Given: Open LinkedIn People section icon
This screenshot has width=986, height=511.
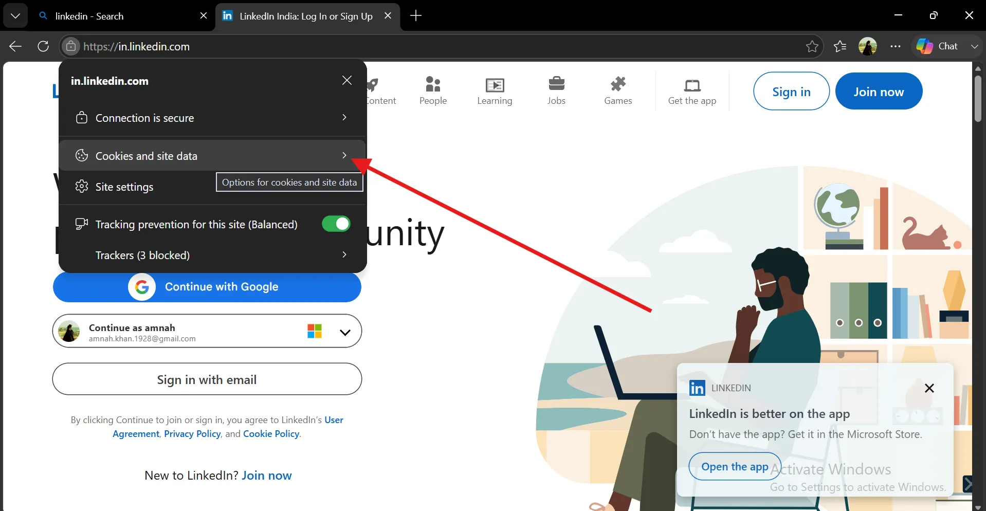Looking at the screenshot, I should [433, 84].
